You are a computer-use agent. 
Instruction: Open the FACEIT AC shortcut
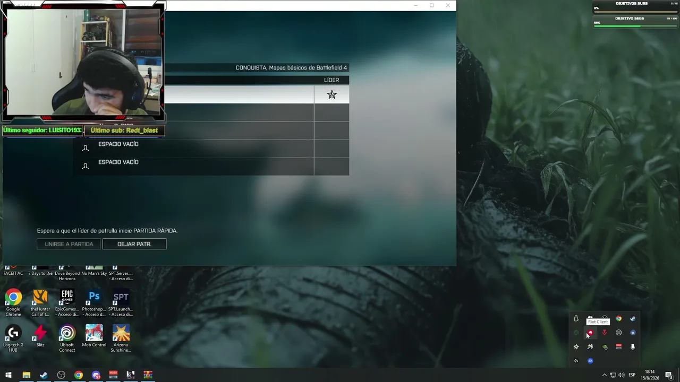[x=13, y=270]
